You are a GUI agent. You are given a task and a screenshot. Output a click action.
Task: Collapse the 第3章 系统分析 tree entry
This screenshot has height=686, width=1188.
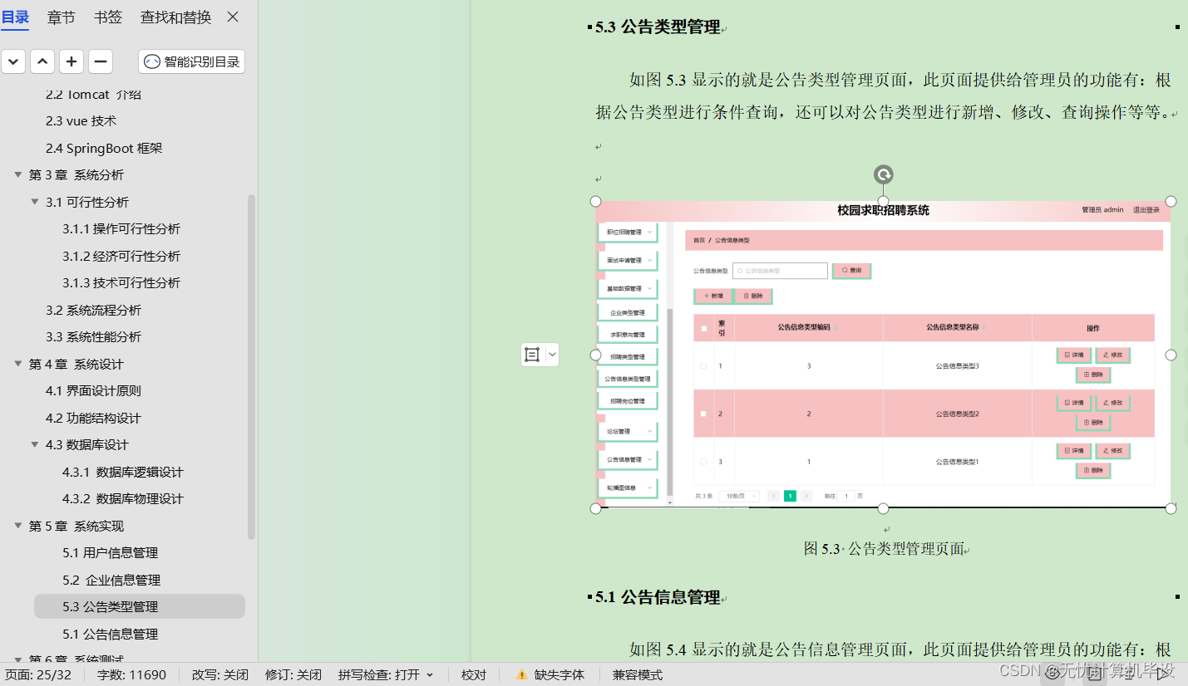[x=18, y=174]
